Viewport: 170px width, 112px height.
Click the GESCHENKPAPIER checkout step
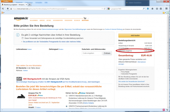point(58,20)
